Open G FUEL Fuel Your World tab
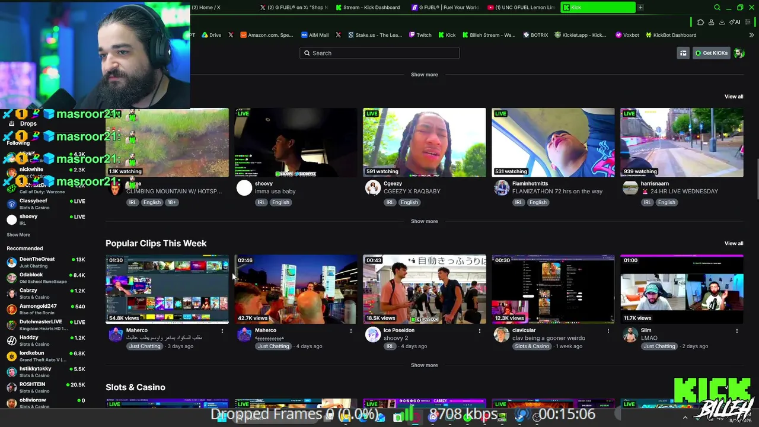This screenshot has width=759, height=427. (x=445, y=8)
